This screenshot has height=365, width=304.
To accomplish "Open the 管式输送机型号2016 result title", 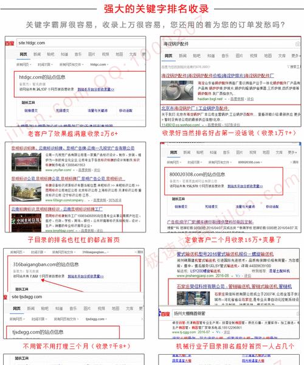I will click(x=225, y=254).
